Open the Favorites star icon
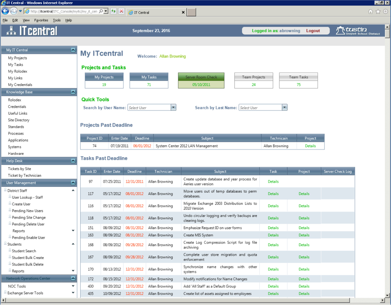 [x=378, y=12]
